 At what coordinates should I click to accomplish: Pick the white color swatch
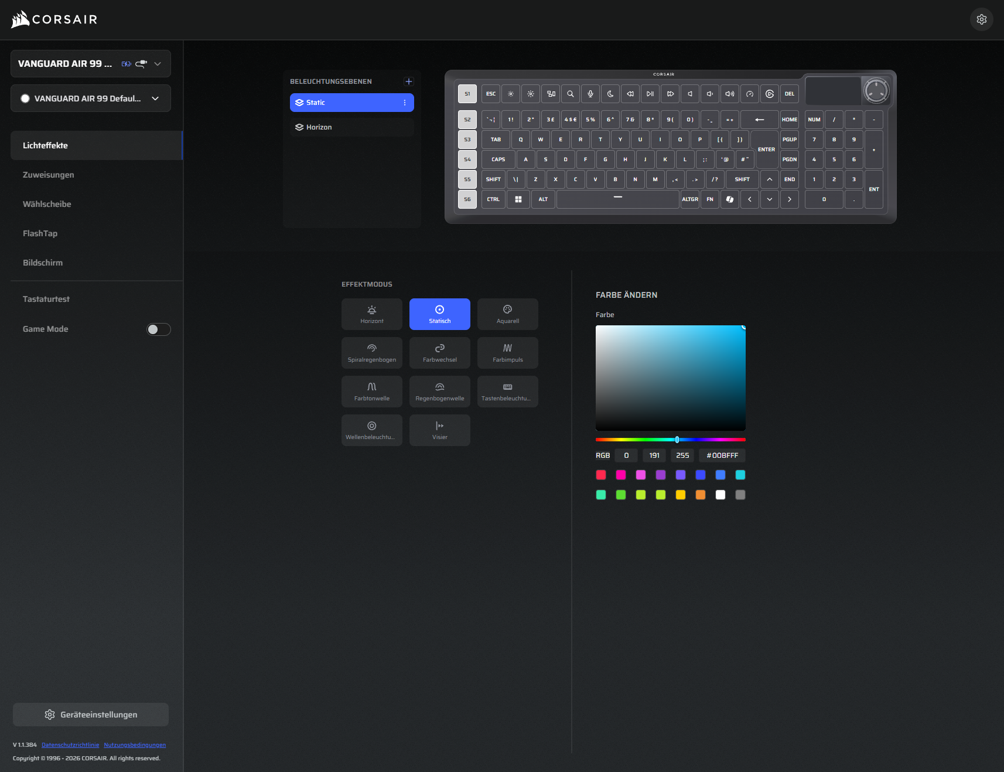720,495
